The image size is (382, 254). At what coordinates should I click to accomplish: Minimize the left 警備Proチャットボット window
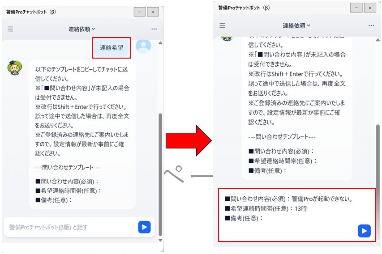coord(140,12)
